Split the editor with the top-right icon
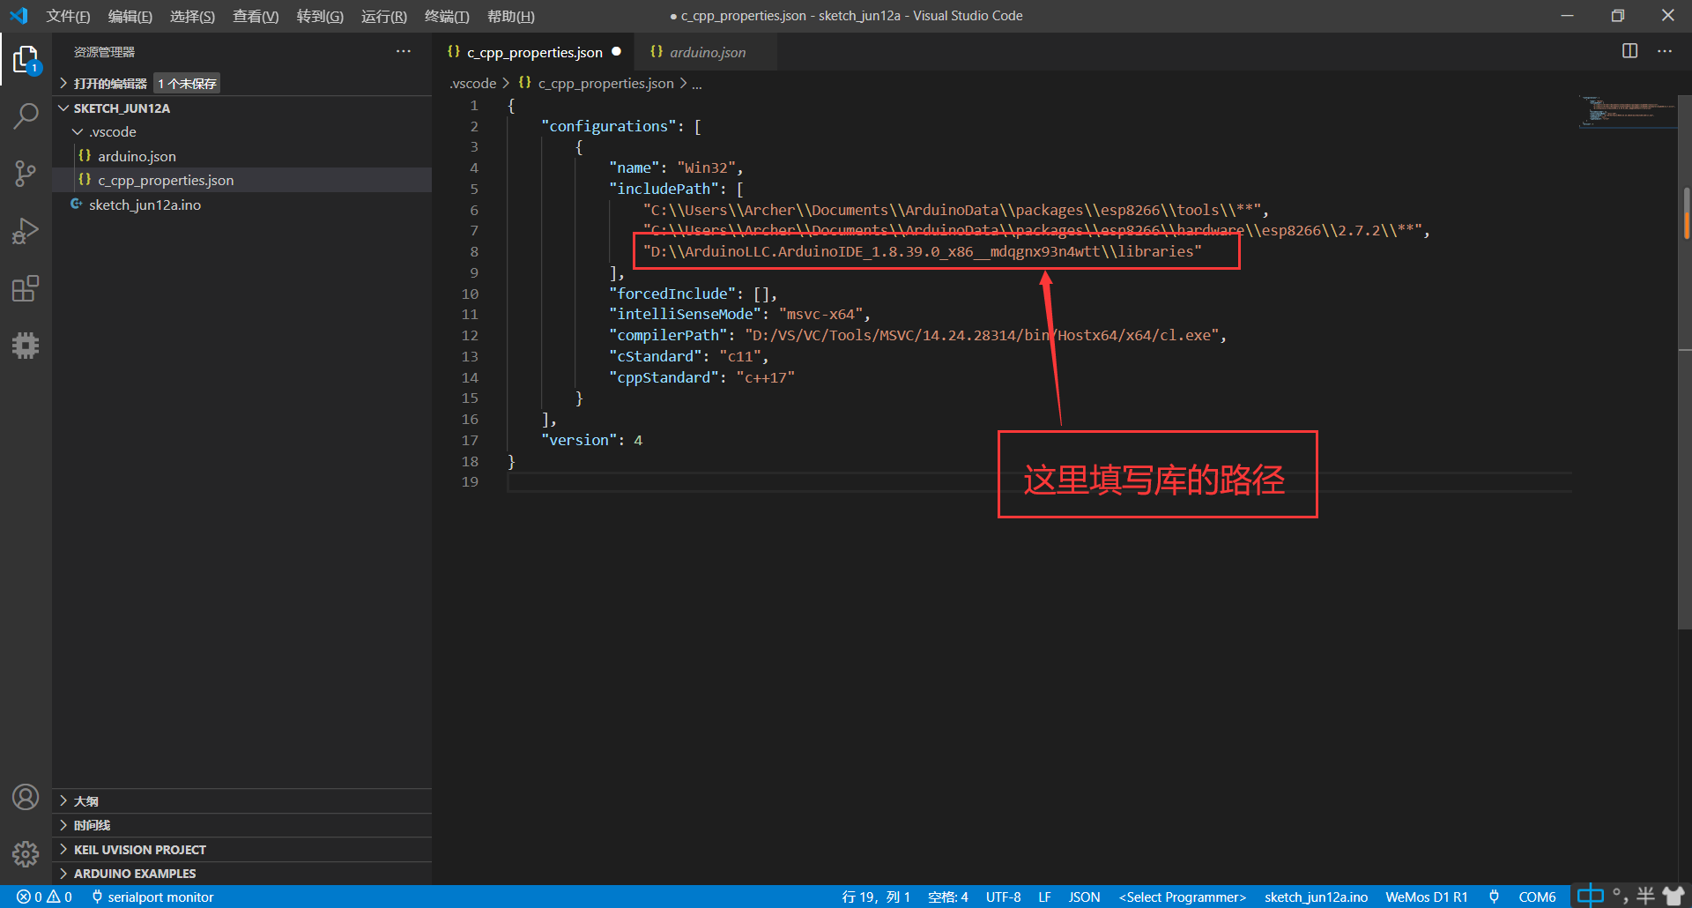This screenshot has width=1692, height=908. 1628,51
